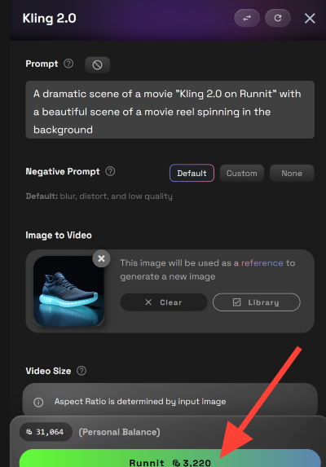Click the reset refresh icon in header
The height and width of the screenshot is (467, 326).
tap(277, 18)
